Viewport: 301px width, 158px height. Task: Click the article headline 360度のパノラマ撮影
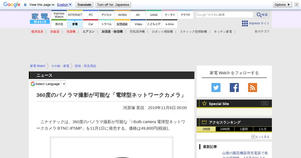tap(111, 95)
